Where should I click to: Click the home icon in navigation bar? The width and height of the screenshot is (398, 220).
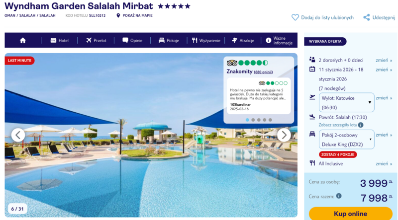coord(23,40)
